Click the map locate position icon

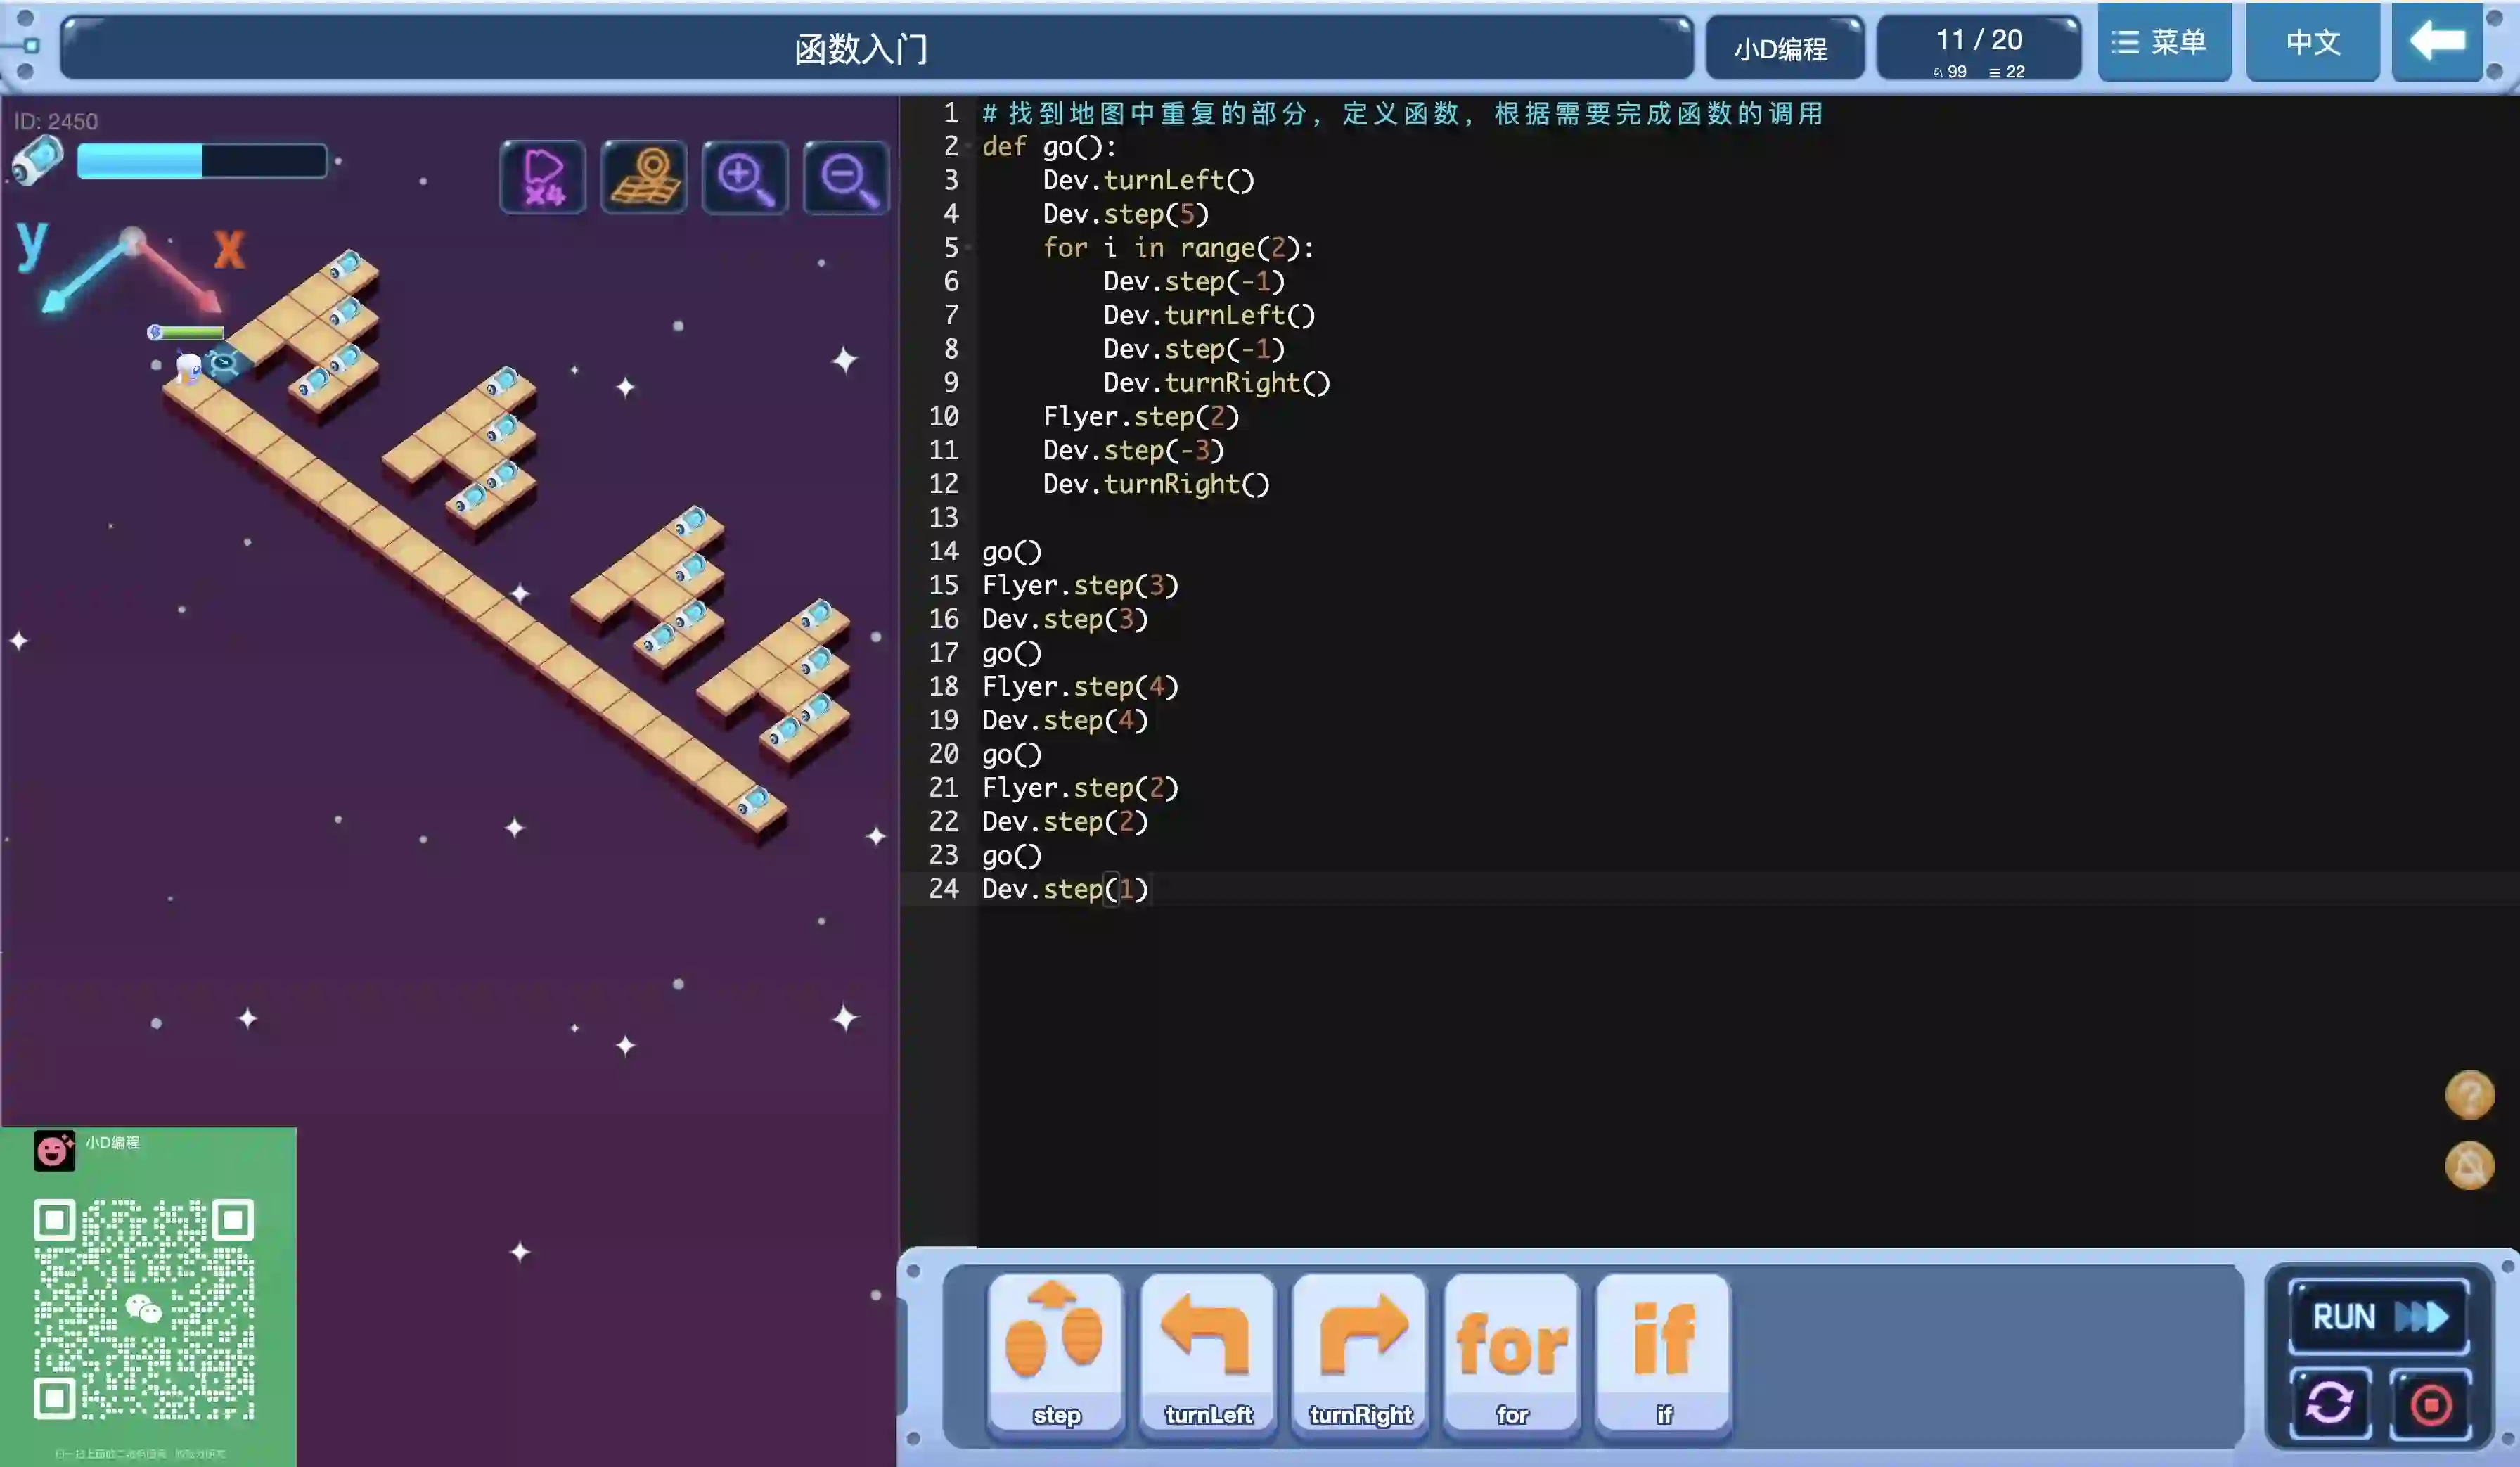644,177
